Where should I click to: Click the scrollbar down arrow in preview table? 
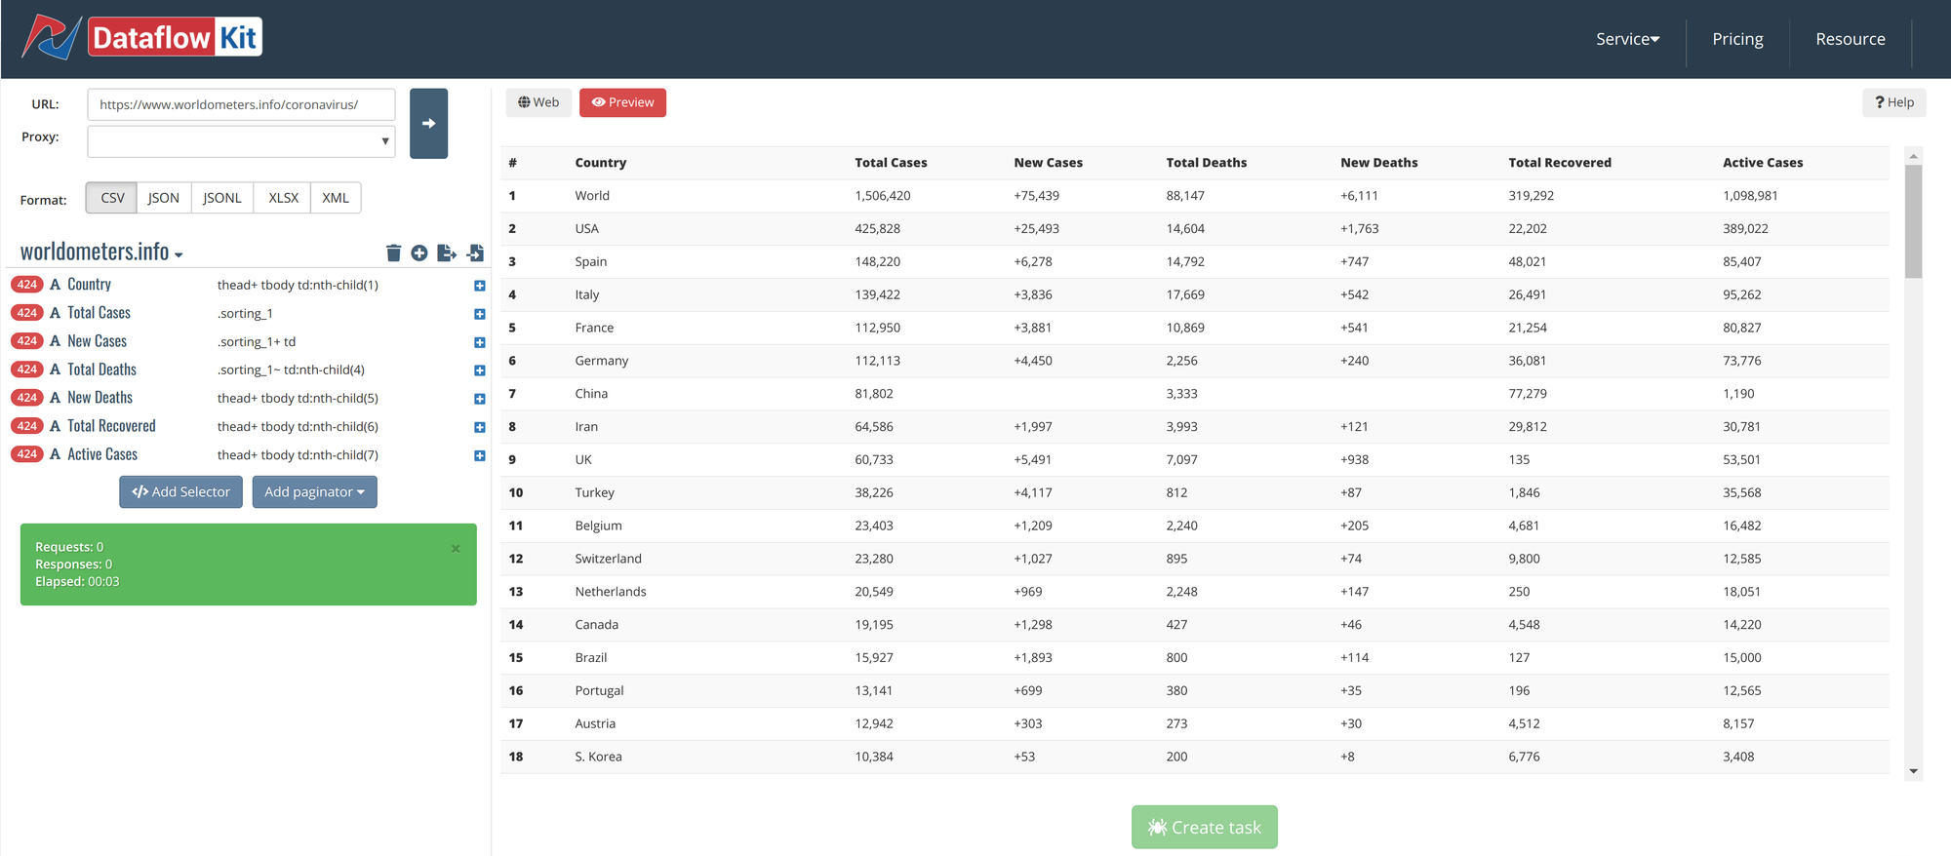(1913, 771)
